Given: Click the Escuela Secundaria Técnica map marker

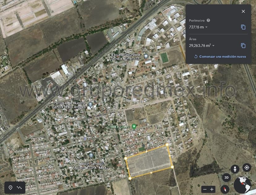Looking at the screenshot, I should pyautogui.click(x=146, y=56).
